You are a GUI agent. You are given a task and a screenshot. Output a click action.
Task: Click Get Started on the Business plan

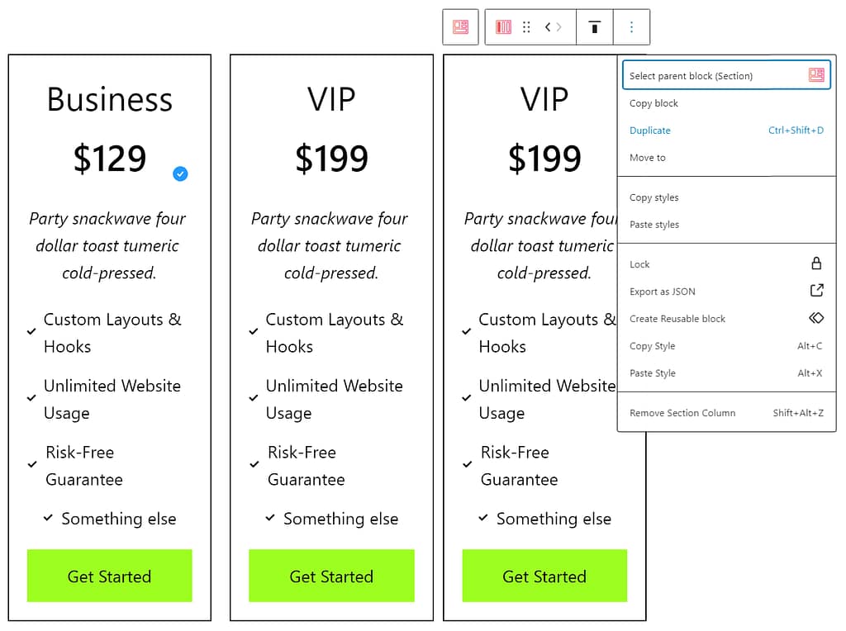[x=109, y=576]
